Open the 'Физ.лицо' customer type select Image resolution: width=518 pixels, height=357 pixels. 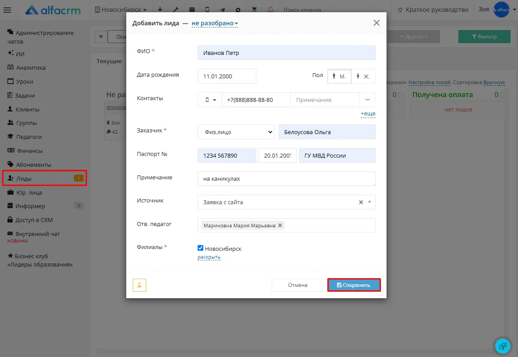[x=236, y=132]
